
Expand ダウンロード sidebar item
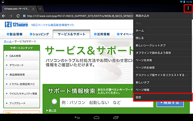[22, 65]
